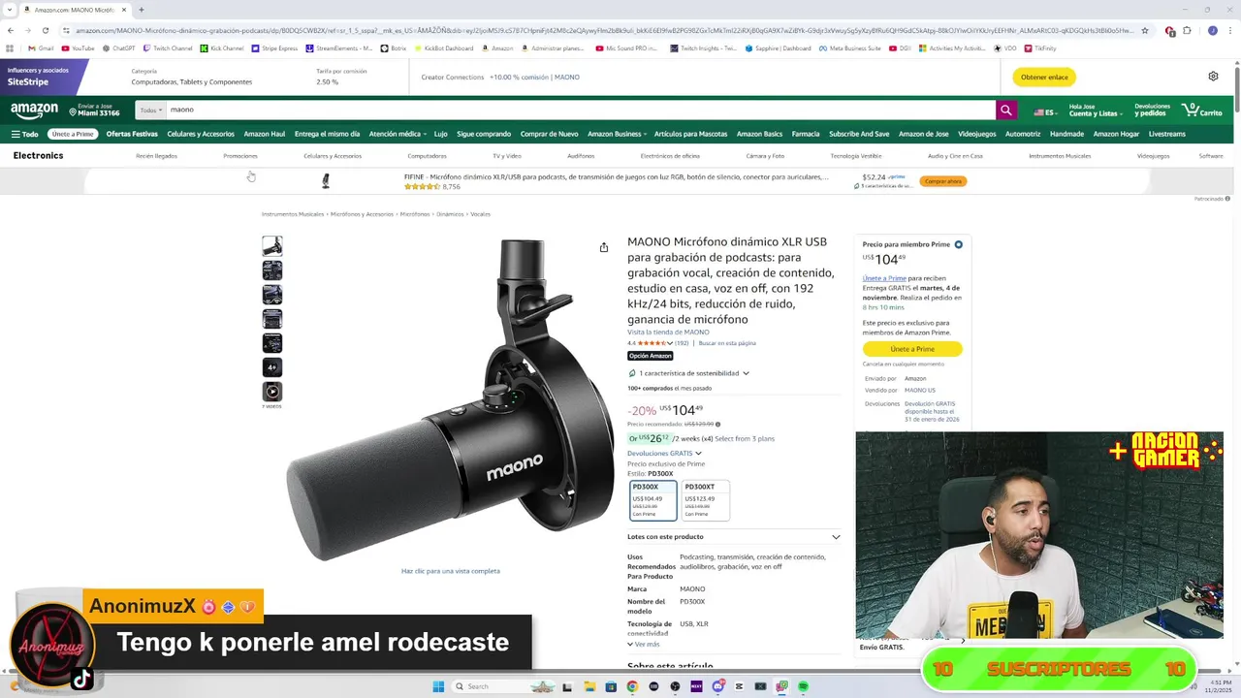Expand Ver más product details
Image resolution: width=1241 pixels, height=698 pixels.
644,644
